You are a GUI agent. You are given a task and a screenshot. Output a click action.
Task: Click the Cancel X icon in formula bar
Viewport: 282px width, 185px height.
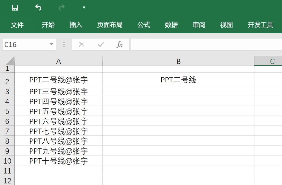pyautogui.click(x=81, y=44)
